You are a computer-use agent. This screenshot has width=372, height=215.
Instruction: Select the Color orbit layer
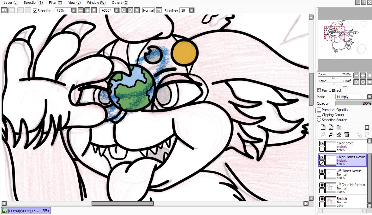(342, 146)
